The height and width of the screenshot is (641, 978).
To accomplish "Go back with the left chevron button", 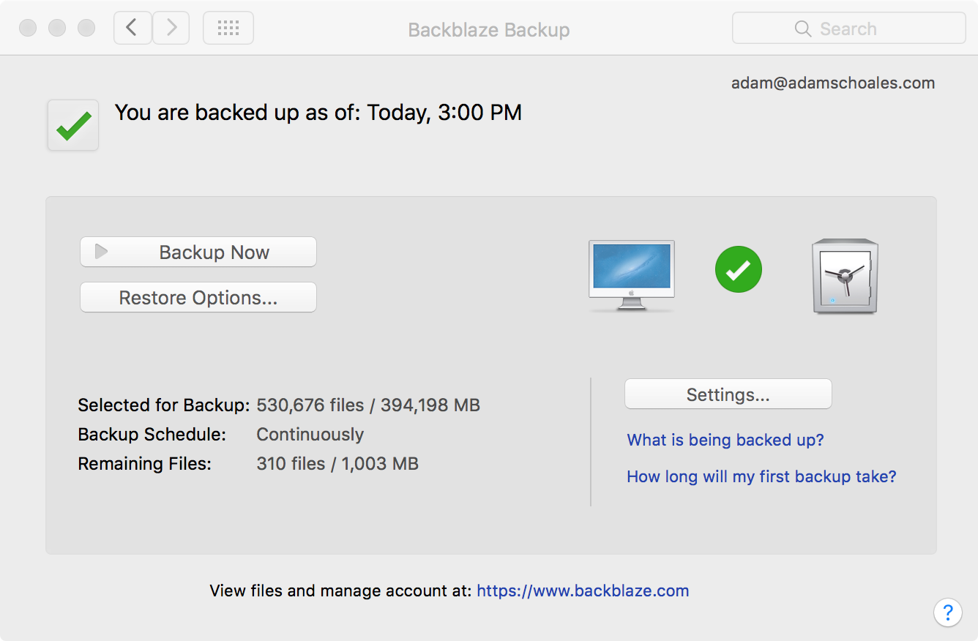I will point(132,28).
